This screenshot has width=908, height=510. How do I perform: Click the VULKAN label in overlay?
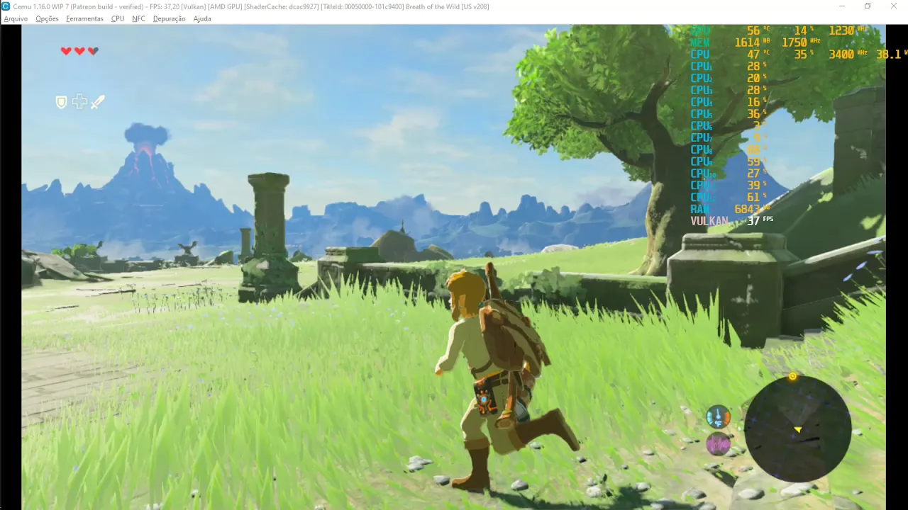709,221
